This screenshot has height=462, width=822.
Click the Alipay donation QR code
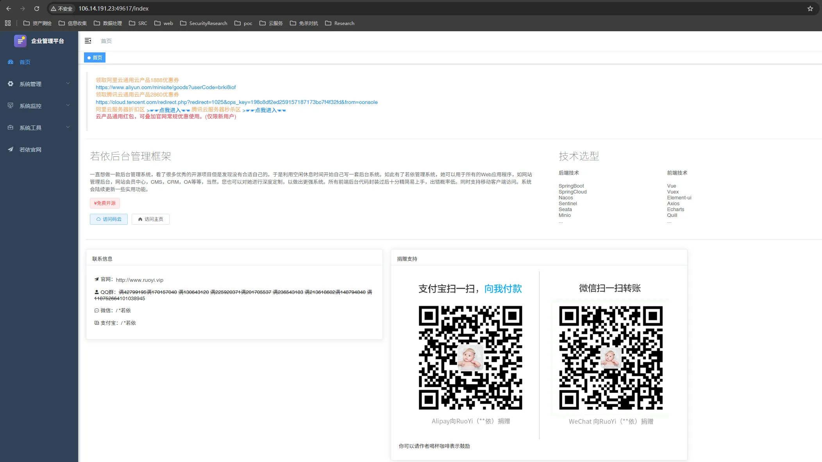(470, 358)
